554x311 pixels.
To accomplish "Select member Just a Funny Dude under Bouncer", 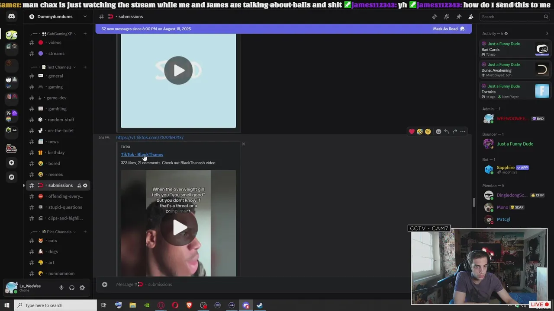I will [515, 144].
